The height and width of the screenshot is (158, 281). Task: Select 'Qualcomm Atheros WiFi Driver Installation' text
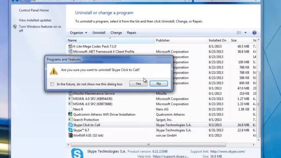104,115
